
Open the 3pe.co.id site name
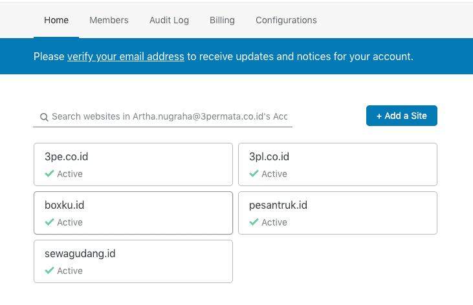pyautogui.click(x=67, y=156)
